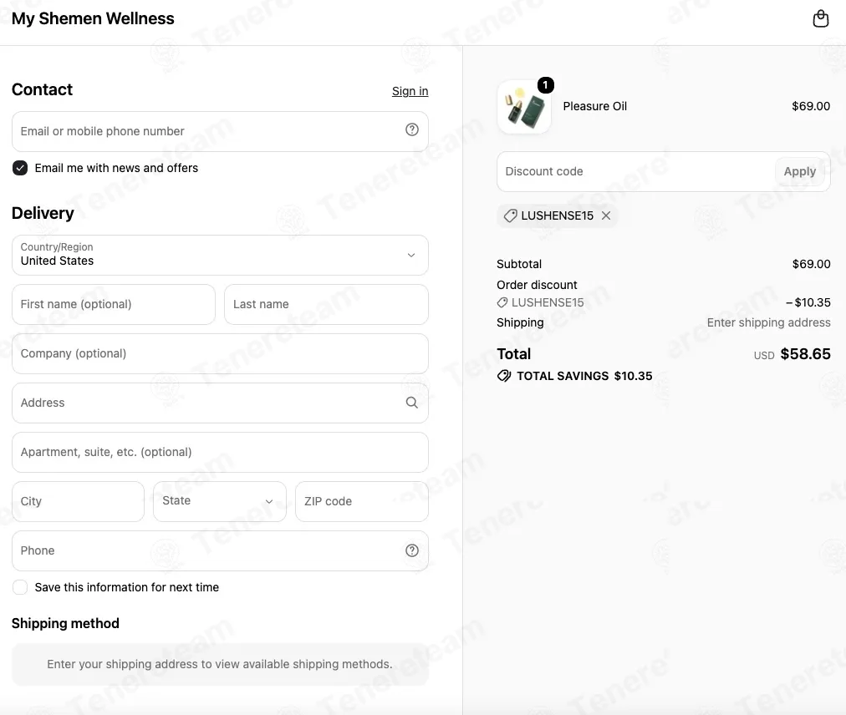The image size is (846, 715).
Task: Click the Last name field
Action: click(x=326, y=305)
